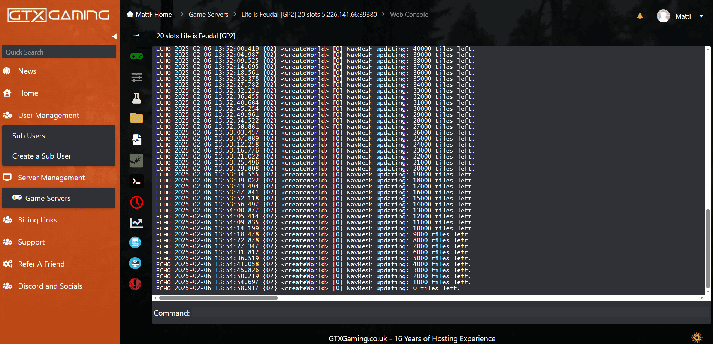The image size is (713, 344).
Task: Open Game Servers in the sidebar
Action: [x=48, y=198]
